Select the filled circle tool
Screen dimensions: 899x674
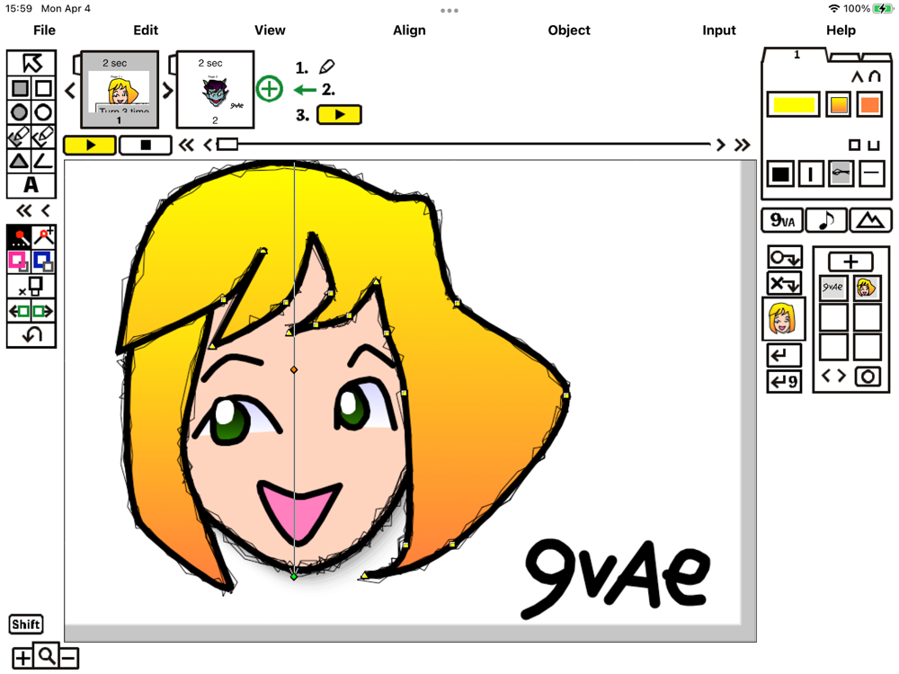pos(20,112)
